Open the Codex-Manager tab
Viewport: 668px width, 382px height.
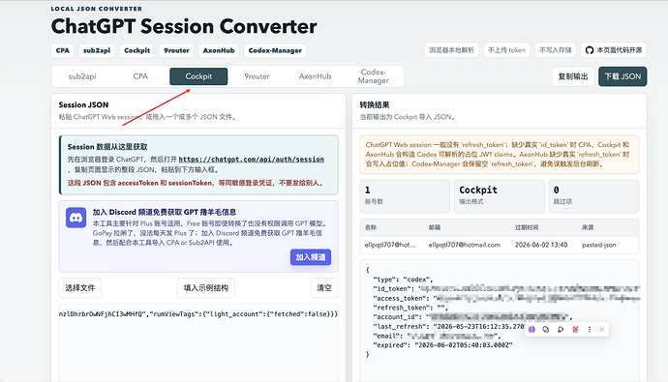[373, 76]
